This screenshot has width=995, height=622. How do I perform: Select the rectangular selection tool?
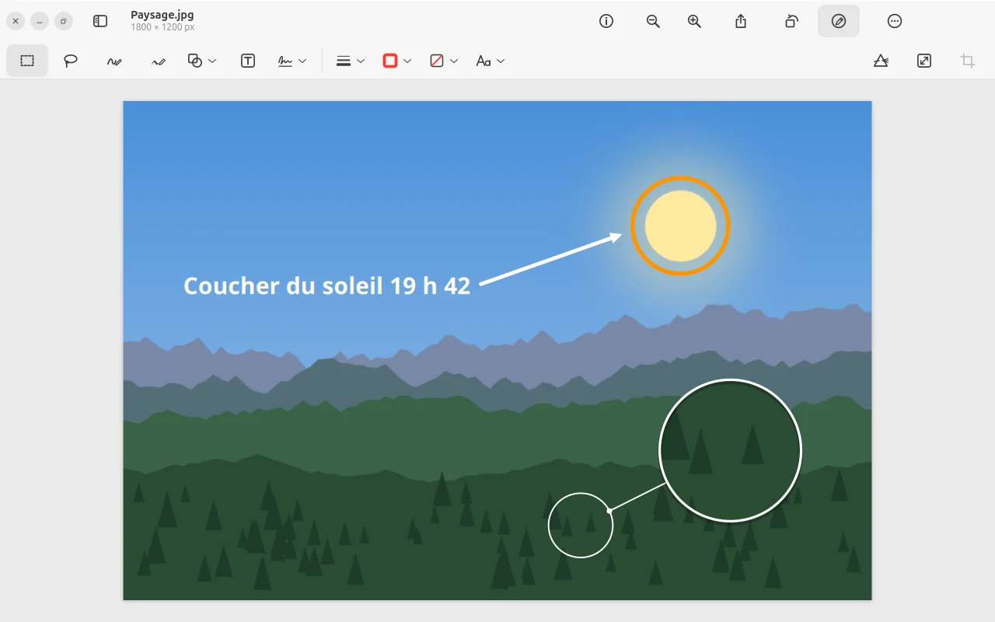27,61
